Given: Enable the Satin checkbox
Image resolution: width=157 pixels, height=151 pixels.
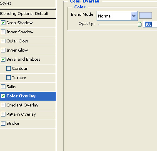Looking at the screenshot, I should click(3, 87).
